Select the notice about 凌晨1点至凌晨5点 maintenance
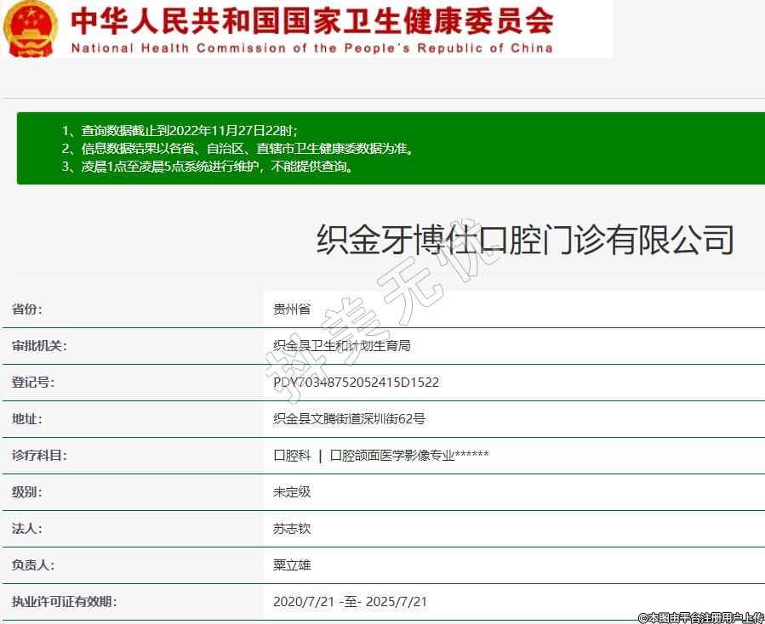The image size is (765, 624). click(207, 167)
